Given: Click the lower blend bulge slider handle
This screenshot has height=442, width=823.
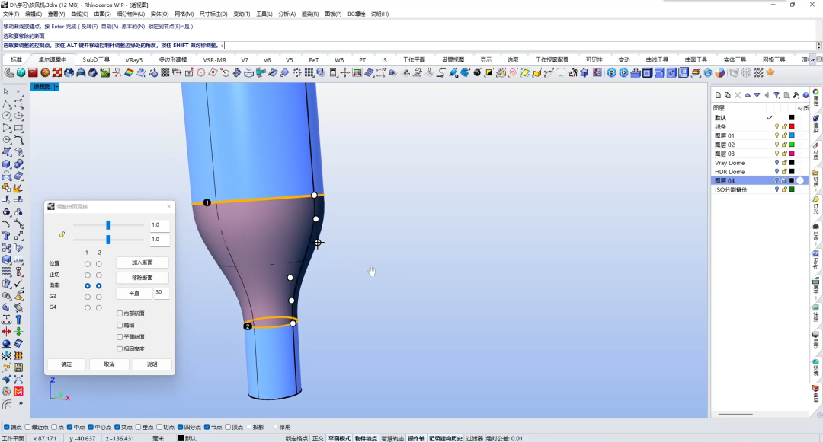Looking at the screenshot, I should pos(108,240).
